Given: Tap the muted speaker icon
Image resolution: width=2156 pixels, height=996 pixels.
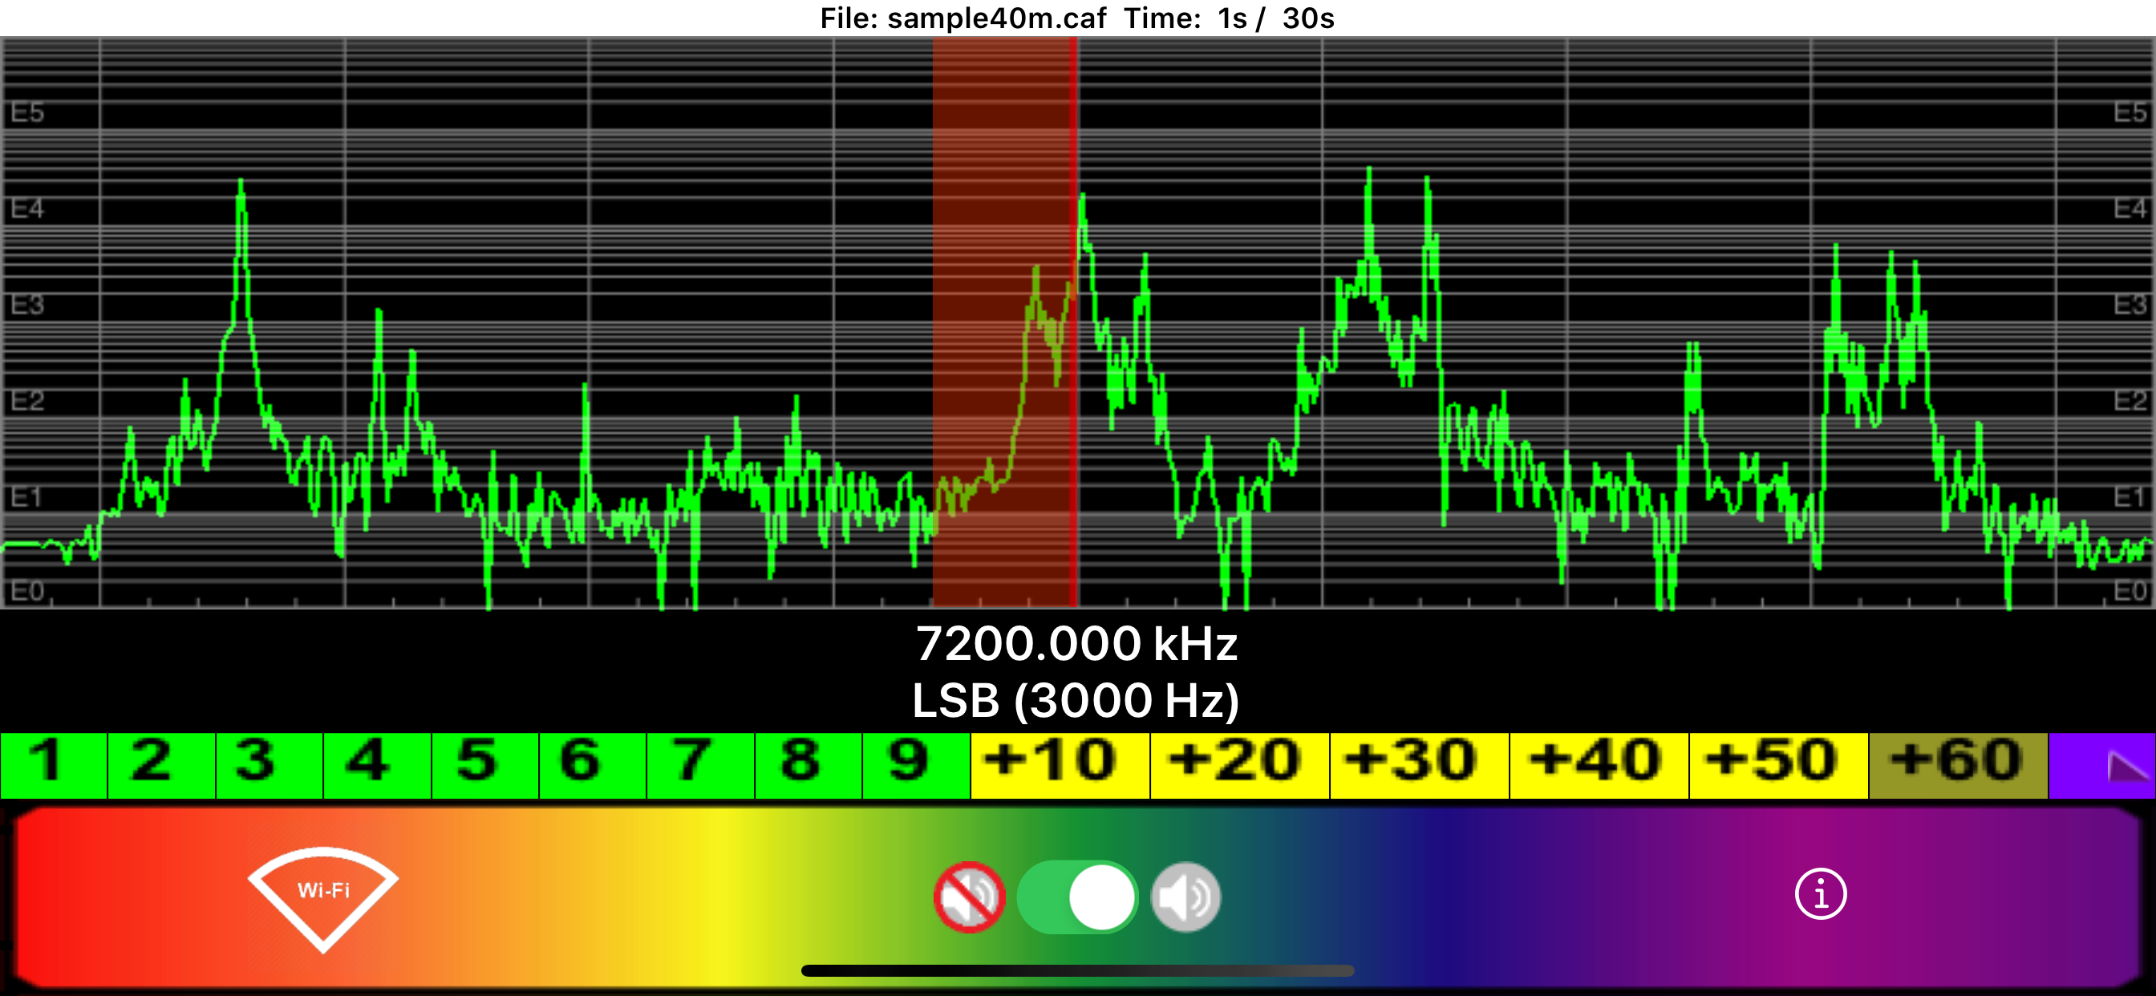Looking at the screenshot, I should pos(969,897).
